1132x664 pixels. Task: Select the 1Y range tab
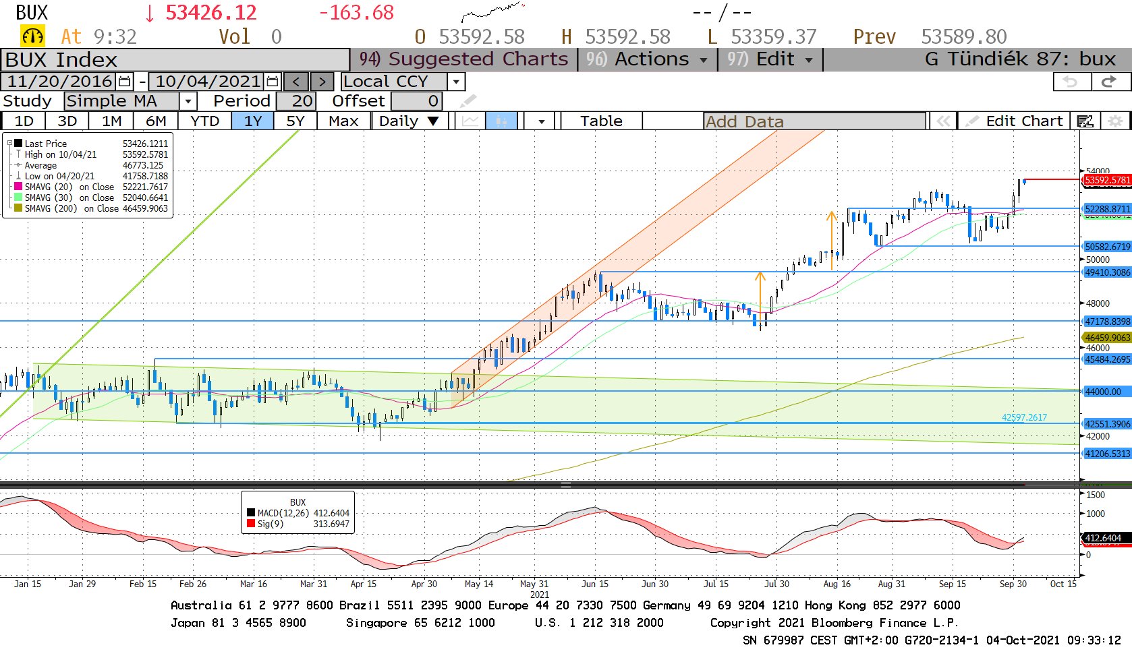pyautogui.click(x=253, y=121)
